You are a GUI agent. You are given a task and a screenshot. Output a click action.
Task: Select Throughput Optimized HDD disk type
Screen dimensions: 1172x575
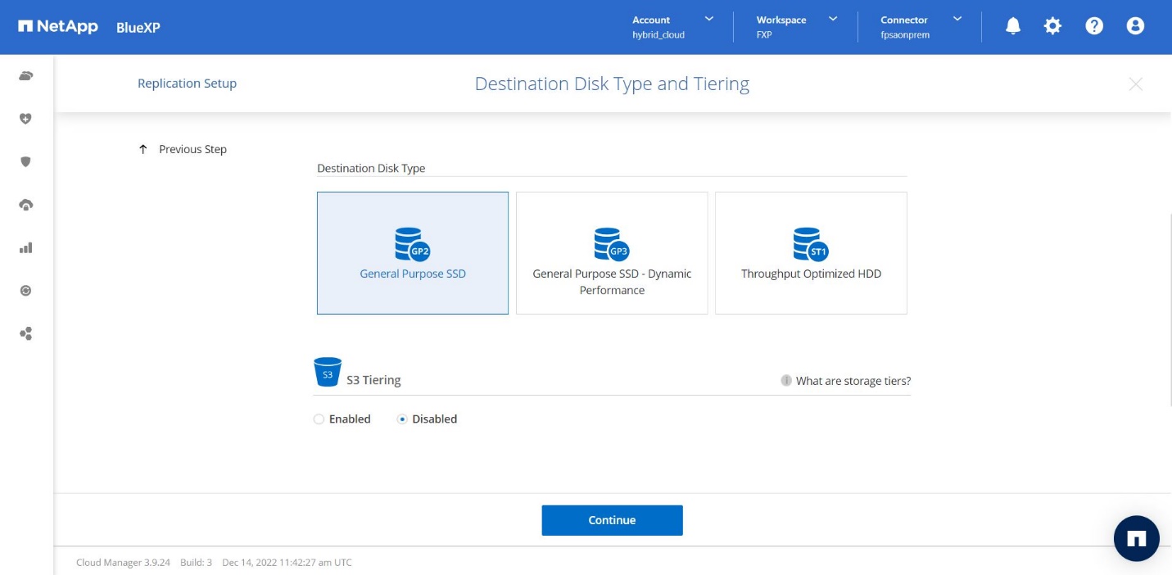tap(811, 253)
